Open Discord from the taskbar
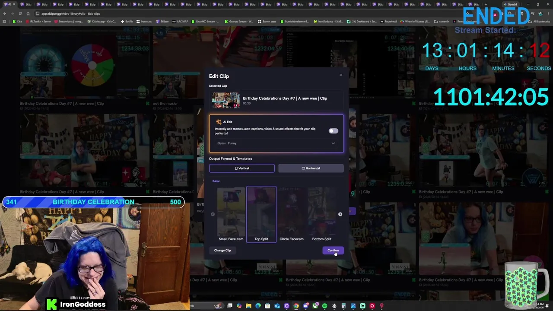Image resolution: width=553 pixels, height=311 pixels. click(x=305, y=306)
